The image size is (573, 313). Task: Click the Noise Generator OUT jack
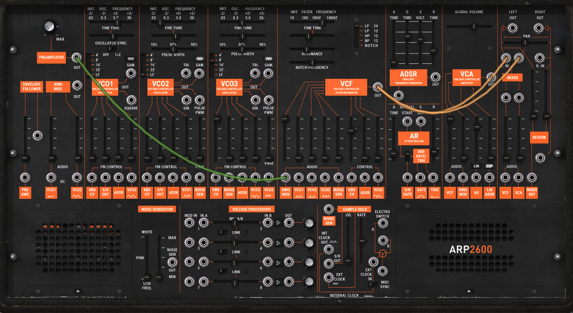(x=172, y=262)
